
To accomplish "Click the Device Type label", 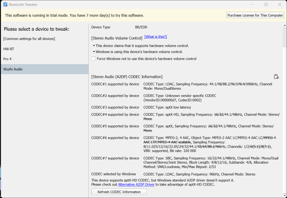I will point(101,27).
